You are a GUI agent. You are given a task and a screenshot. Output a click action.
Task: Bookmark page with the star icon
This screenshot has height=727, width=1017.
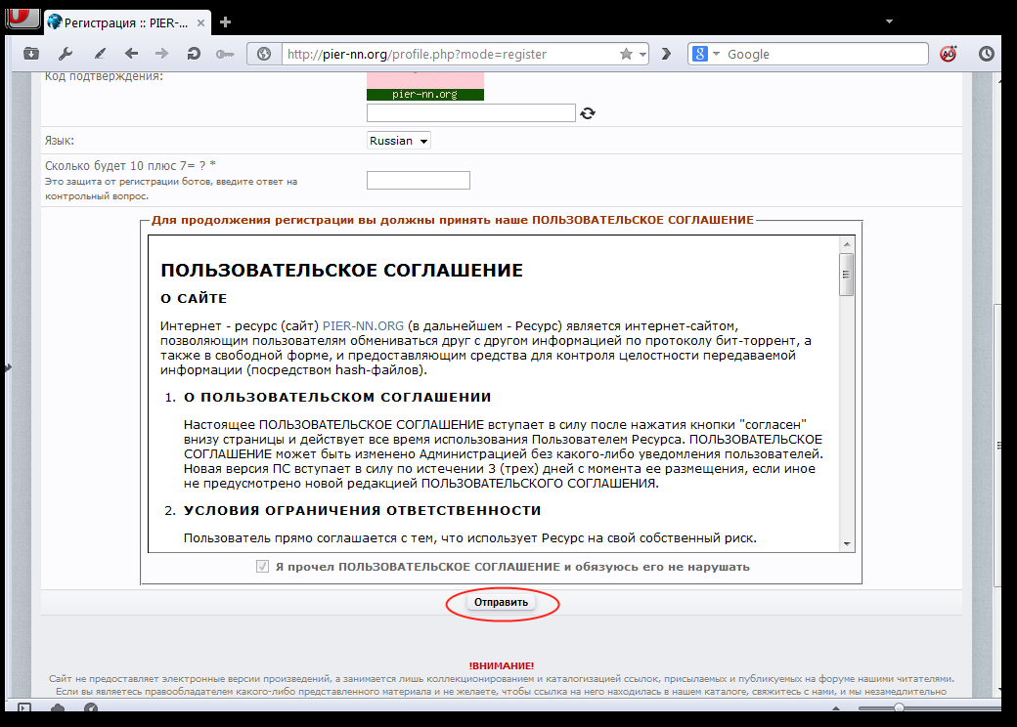tap(626, 55)
